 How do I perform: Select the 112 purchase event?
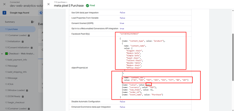(18, 29)
